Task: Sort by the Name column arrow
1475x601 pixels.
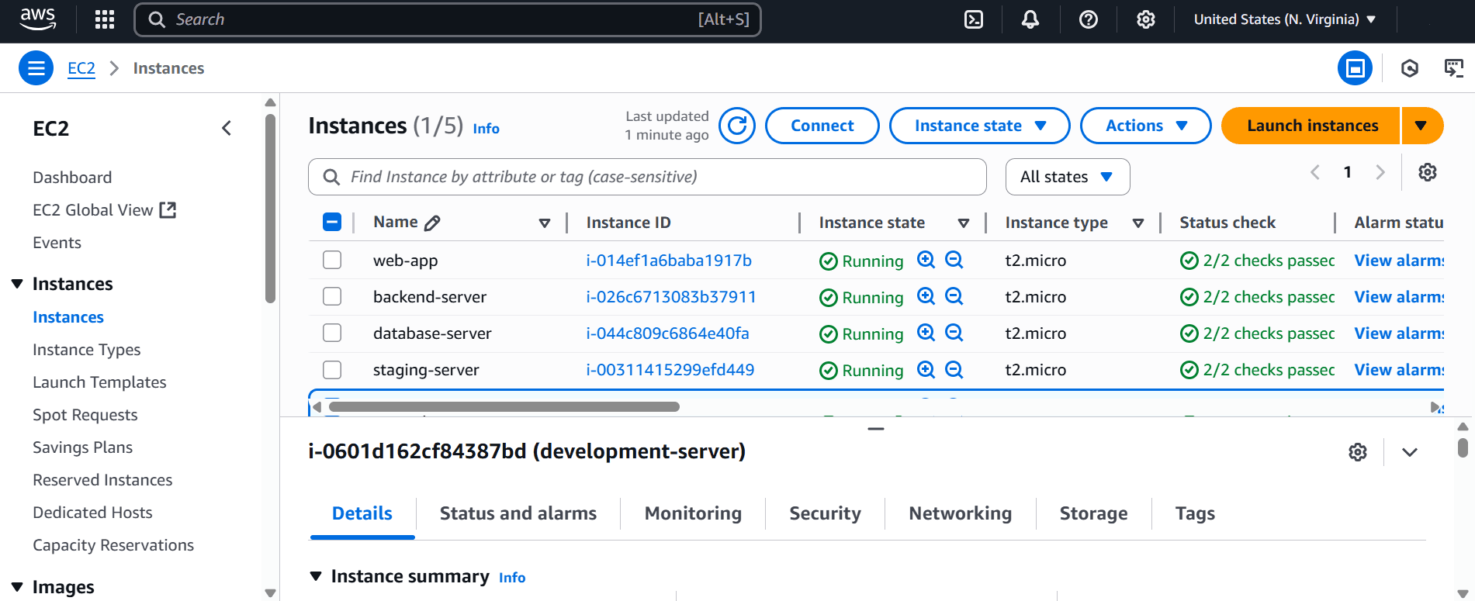Action: tap(545, 223)
